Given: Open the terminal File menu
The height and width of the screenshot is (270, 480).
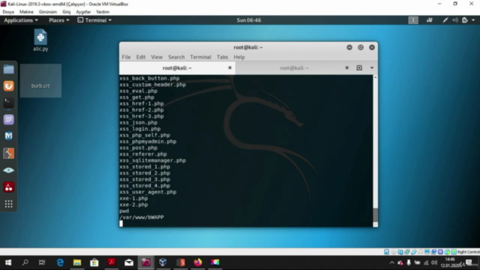Looking at the screenshot, I should point(126,57).
